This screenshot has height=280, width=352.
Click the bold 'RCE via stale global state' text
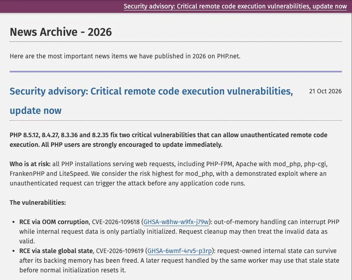click(56, 251)
